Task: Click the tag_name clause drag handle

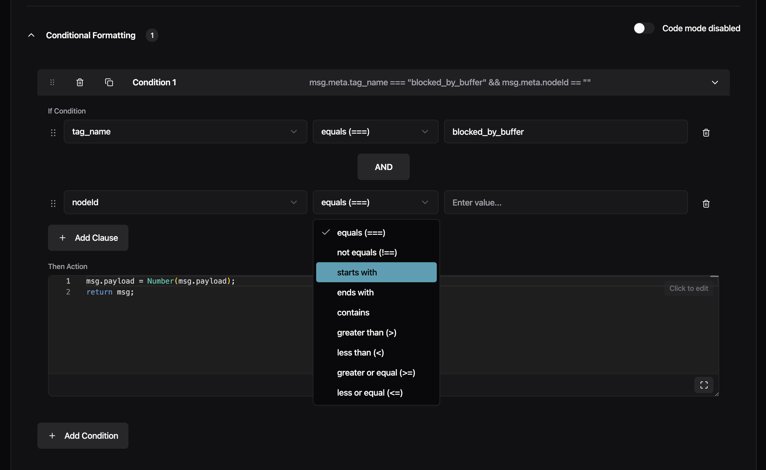Action: (53, 133)
